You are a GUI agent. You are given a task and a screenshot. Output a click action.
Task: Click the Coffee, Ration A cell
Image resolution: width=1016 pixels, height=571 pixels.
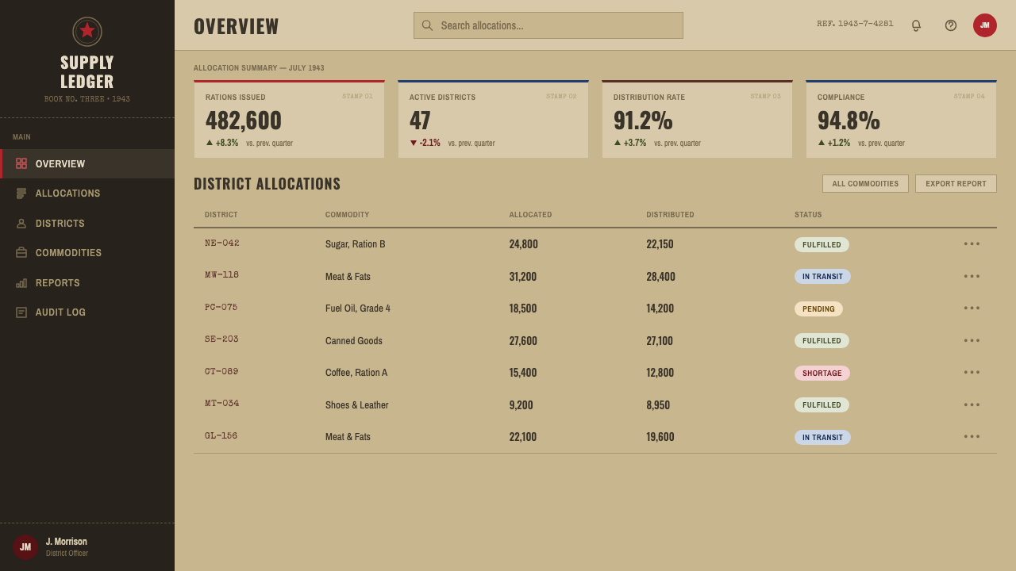(356, 373)
